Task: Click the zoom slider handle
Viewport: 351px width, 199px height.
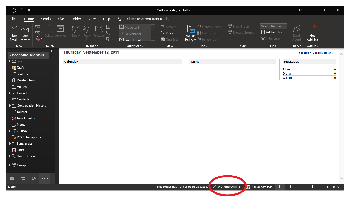Action: [x=313, y=187]
